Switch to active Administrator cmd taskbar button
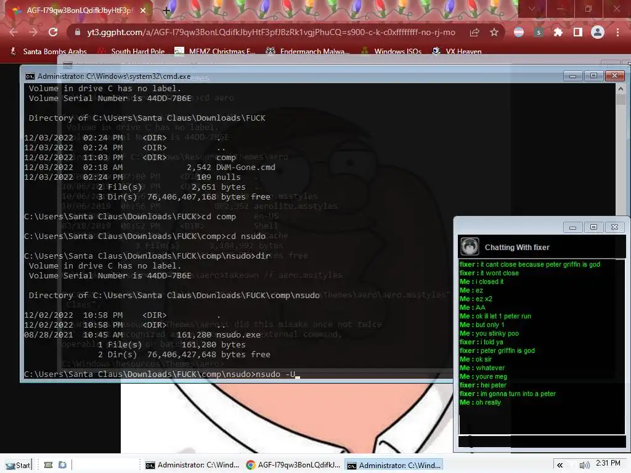This screenshot has height=473, width=631. 394,465
